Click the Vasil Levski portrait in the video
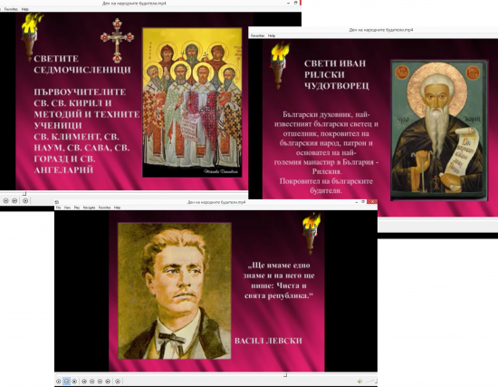The width and height of the screenshot is (498, 387). coord(175,291)
